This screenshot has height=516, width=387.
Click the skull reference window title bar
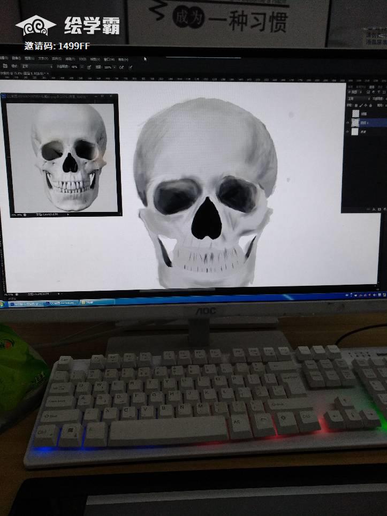[59, 96]
